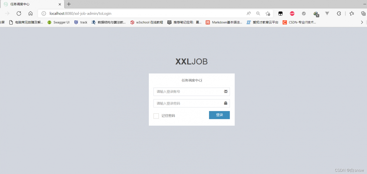The image size is (367, 174).
Task: Toggle the favorites star in the address bar
Action: [x=268, y=13]
